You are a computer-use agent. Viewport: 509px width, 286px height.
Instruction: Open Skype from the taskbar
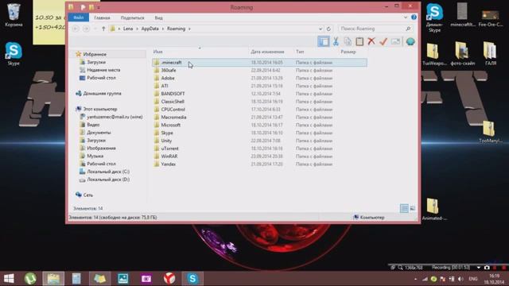pyautogui.click(x=192, y=279)
